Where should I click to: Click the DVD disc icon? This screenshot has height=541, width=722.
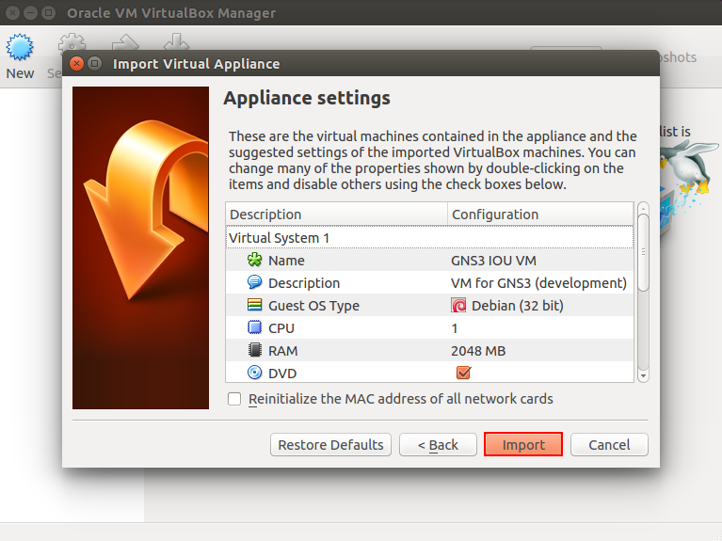(255, 373)
